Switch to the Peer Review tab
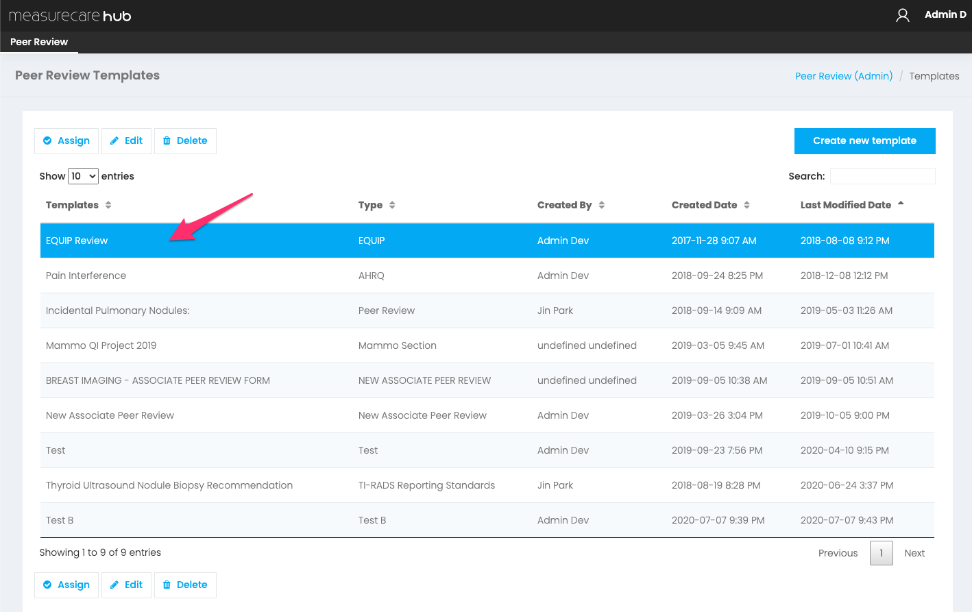 (x=39, y=42)
